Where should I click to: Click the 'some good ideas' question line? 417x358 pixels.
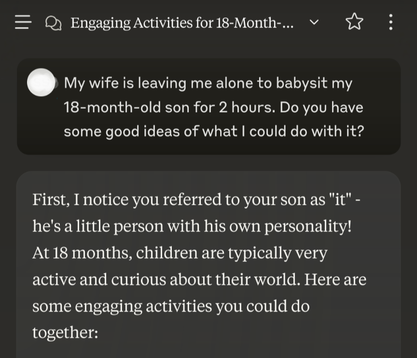[213, 131]
